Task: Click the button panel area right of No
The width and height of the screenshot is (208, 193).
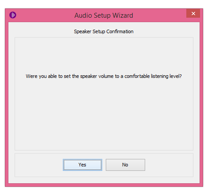Action: pyautogui.click(x=169, y=165)
